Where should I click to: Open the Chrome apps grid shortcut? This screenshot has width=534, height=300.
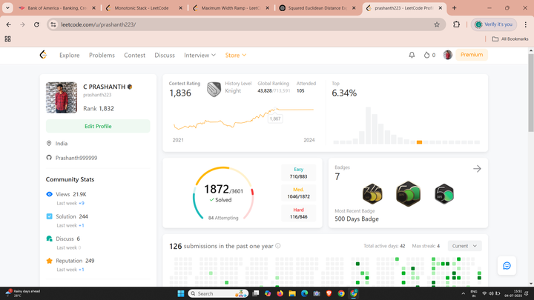[7, 39]
